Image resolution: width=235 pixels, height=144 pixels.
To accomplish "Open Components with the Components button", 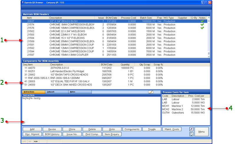I will [x=132, y=129].
